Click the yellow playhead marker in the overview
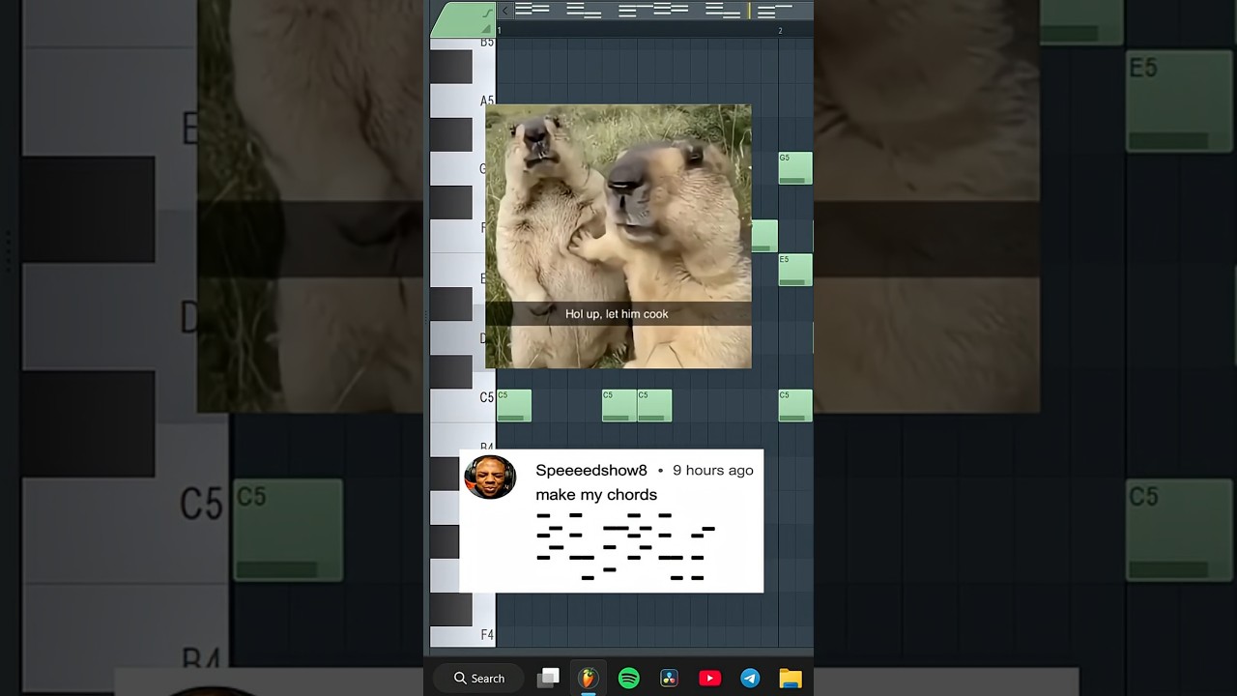 coord(749,11)
